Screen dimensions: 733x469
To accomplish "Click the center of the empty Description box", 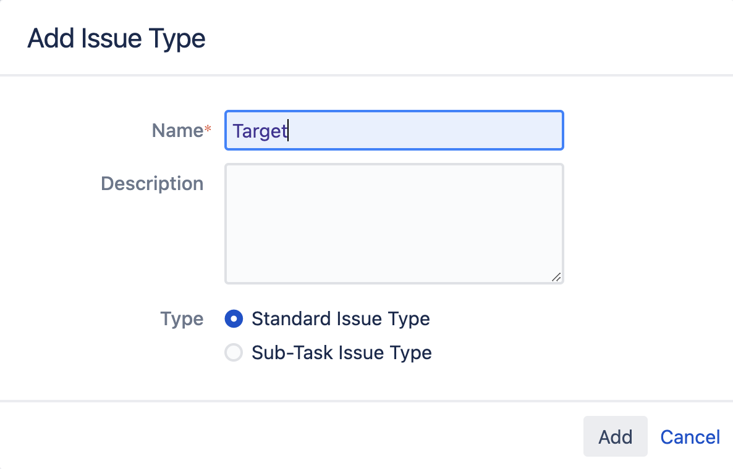I will pos(394,223).
